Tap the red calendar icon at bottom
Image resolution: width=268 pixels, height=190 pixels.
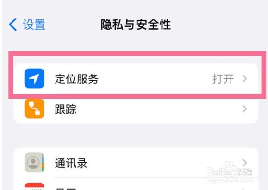point(34,186)
